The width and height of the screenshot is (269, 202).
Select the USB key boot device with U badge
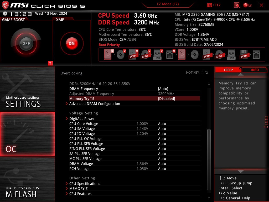[158, 54]
